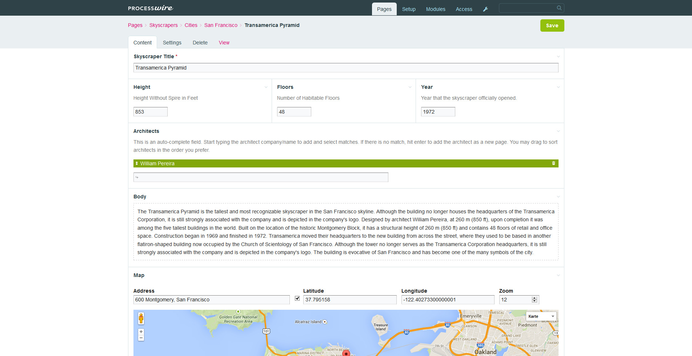
Task: Click the ProcessWire logo
Action: (151, 8)
